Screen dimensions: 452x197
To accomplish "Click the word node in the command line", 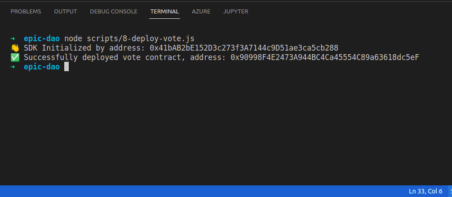I will coord(73,39).
